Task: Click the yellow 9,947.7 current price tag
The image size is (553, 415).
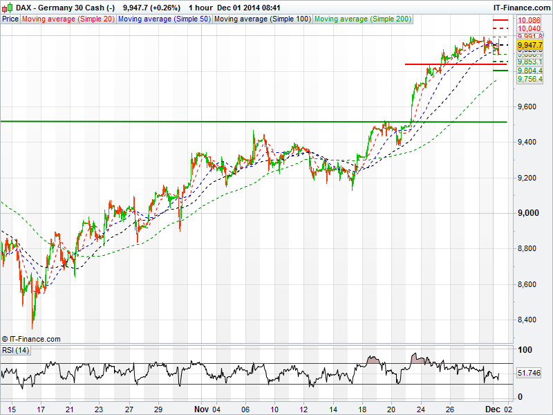Action: coord(529,44)
